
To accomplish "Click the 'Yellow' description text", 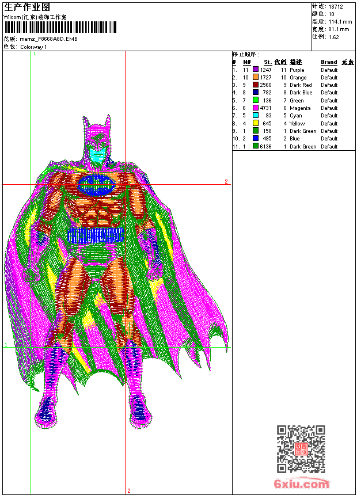I will [297, 123].
